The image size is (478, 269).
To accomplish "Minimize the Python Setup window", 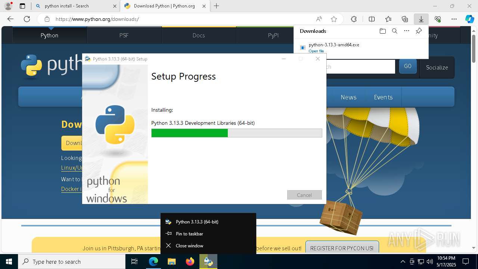I will 284,59.
